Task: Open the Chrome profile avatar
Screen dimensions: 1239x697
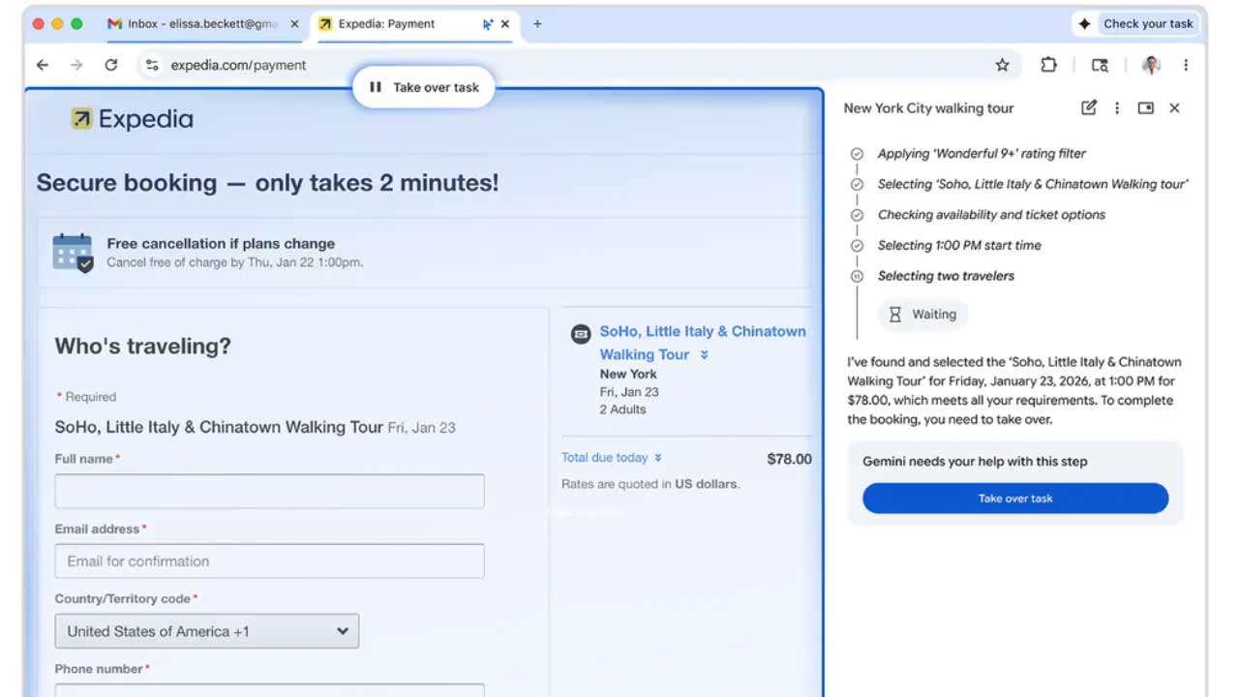Action: tap(1150, 65)
